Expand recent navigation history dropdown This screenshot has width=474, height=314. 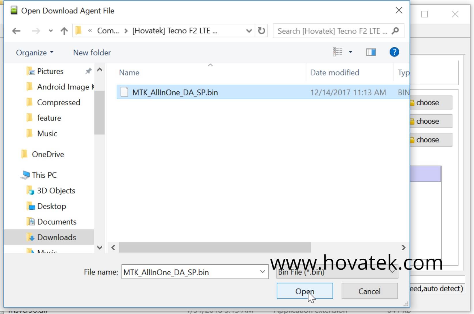50,31
